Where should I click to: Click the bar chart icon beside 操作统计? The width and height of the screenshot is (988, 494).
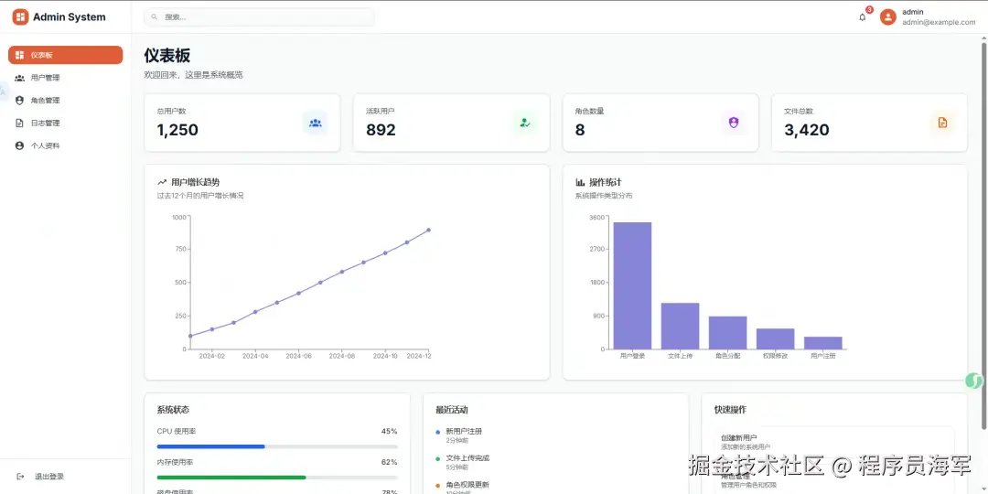point(580,182)
